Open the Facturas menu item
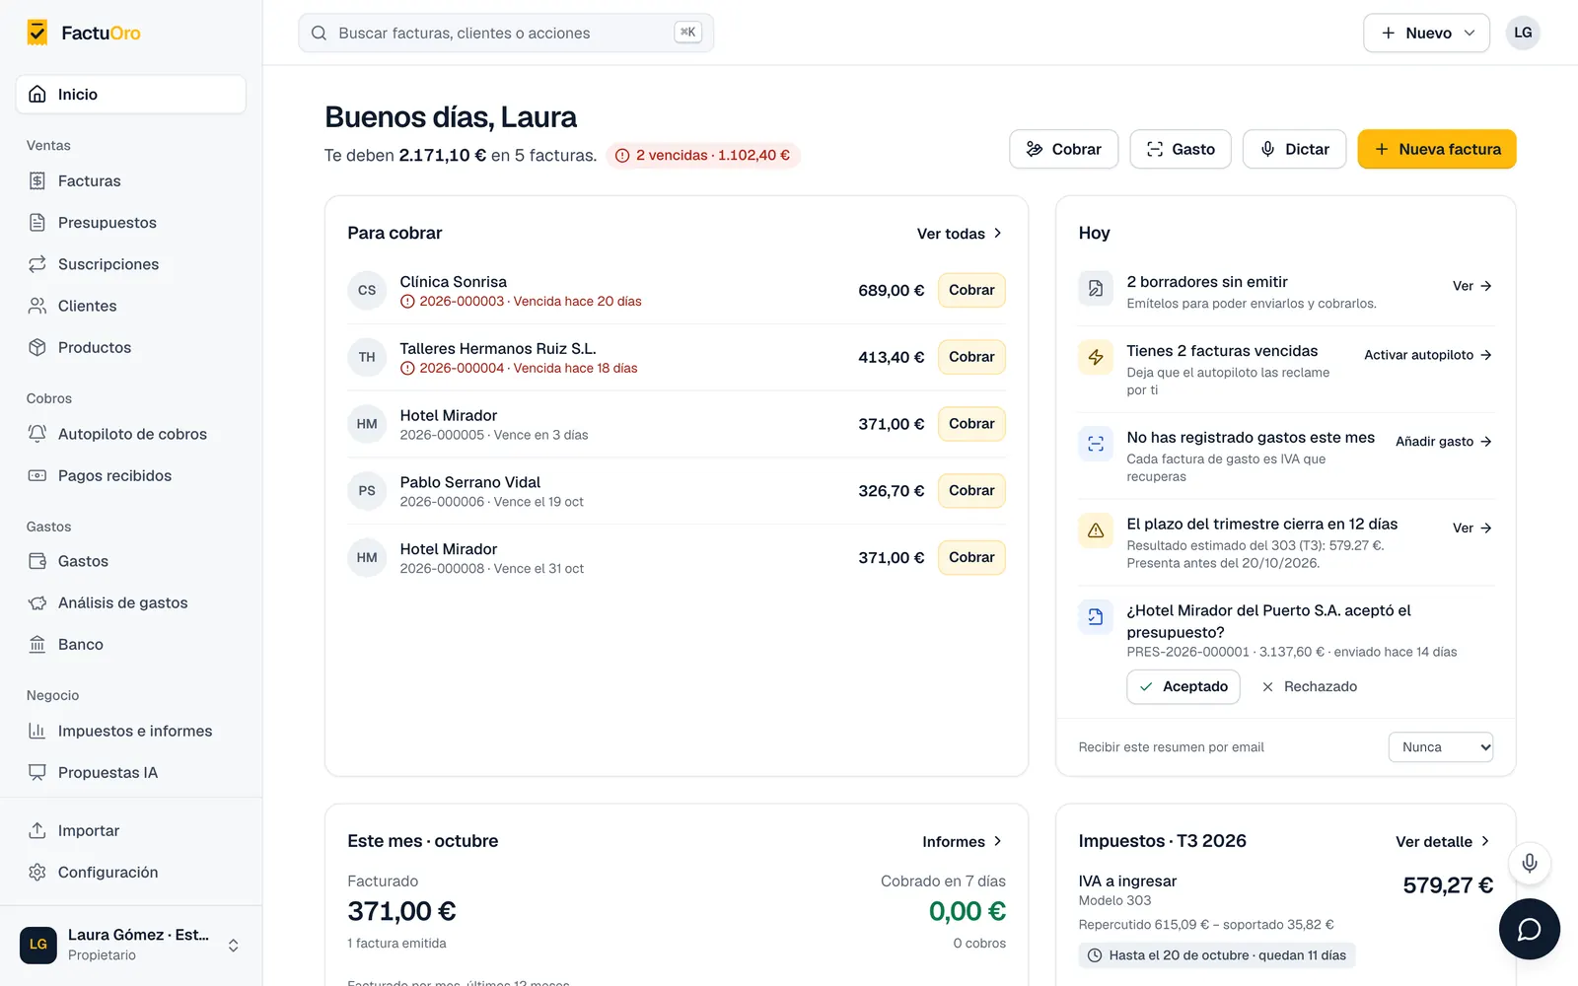Viewport: 1578px width, 986px height. point(131,180)
